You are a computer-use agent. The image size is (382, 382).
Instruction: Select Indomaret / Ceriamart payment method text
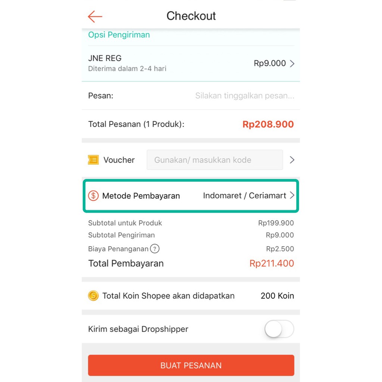coord(244,195)
